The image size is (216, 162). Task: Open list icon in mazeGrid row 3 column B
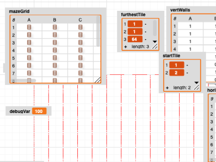55,43
